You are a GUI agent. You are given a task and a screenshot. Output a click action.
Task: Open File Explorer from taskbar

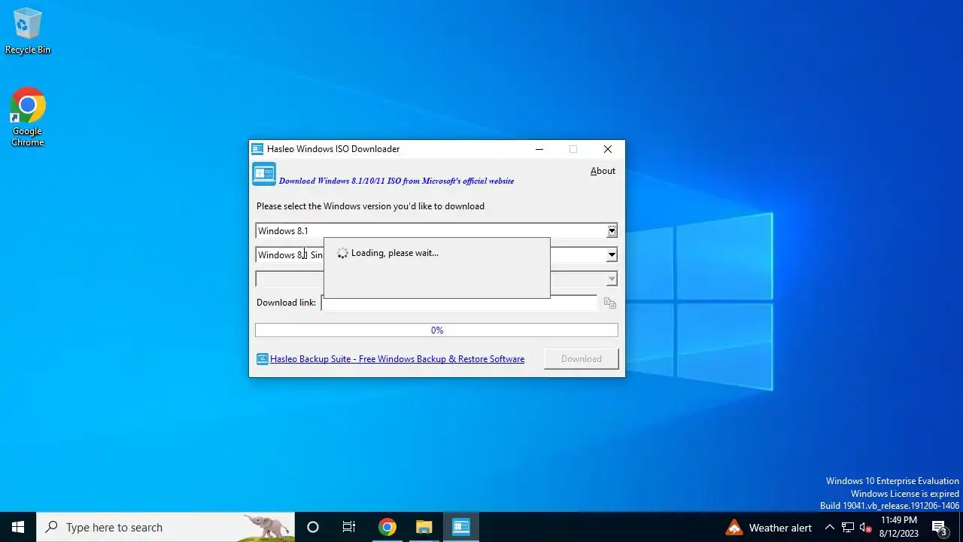424,527
